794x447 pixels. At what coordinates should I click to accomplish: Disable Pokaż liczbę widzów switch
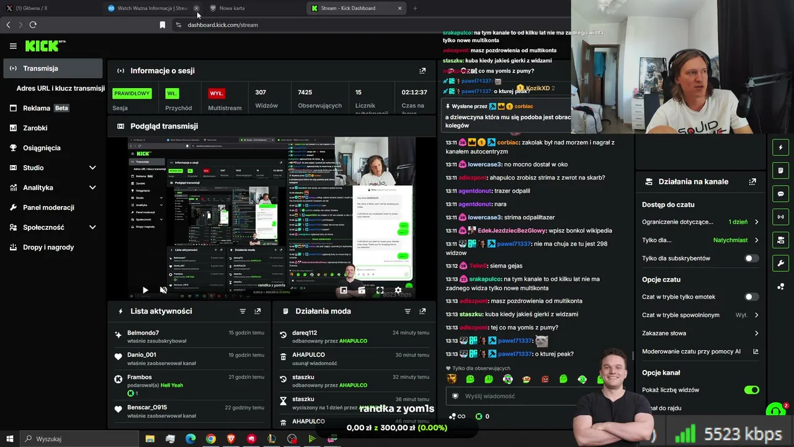click(x=751, y=390)
